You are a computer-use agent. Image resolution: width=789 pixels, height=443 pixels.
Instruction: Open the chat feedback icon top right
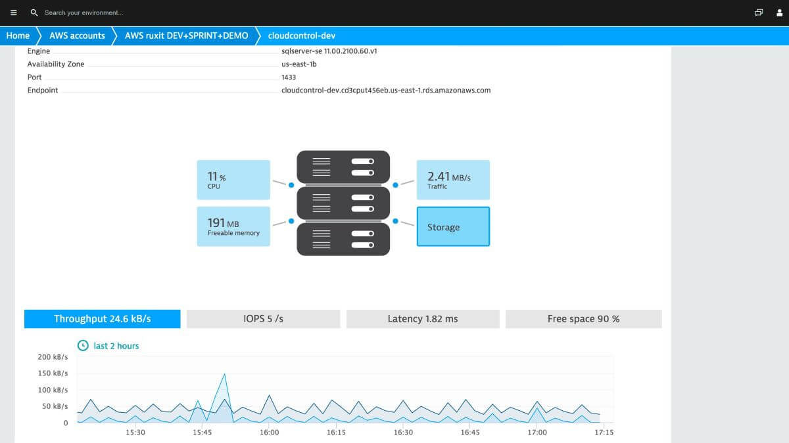coord(757,12)
